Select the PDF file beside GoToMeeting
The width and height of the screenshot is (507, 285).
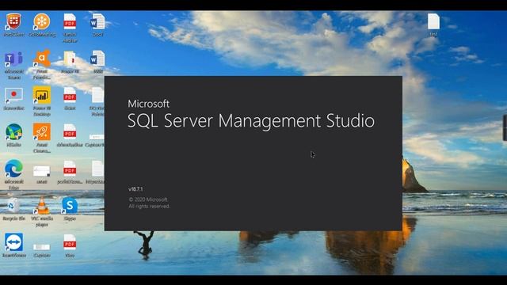click(x=70, y=21)
